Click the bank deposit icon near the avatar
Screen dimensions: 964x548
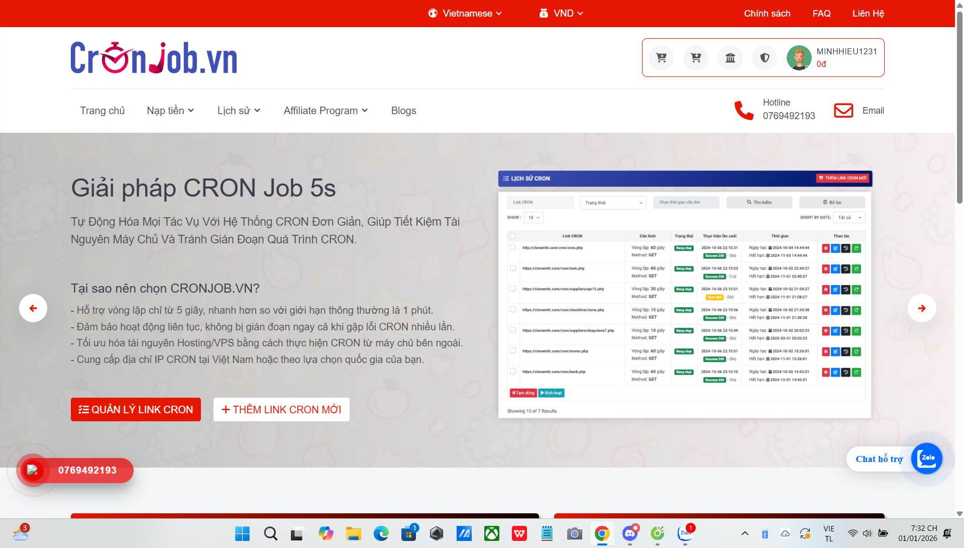point(730,57)
